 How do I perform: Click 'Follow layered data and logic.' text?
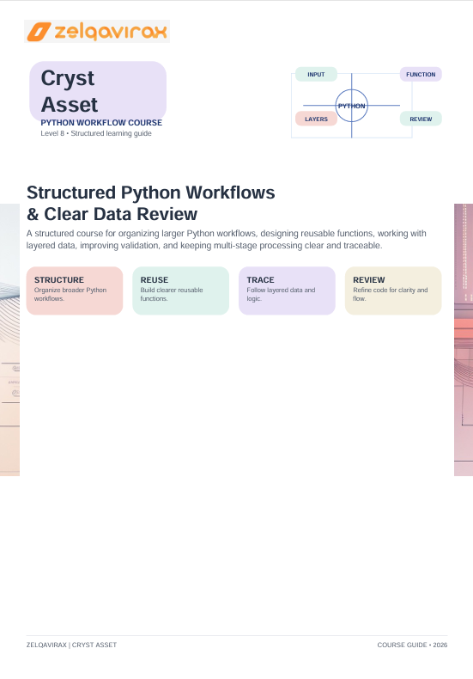[x=281, y=295]
